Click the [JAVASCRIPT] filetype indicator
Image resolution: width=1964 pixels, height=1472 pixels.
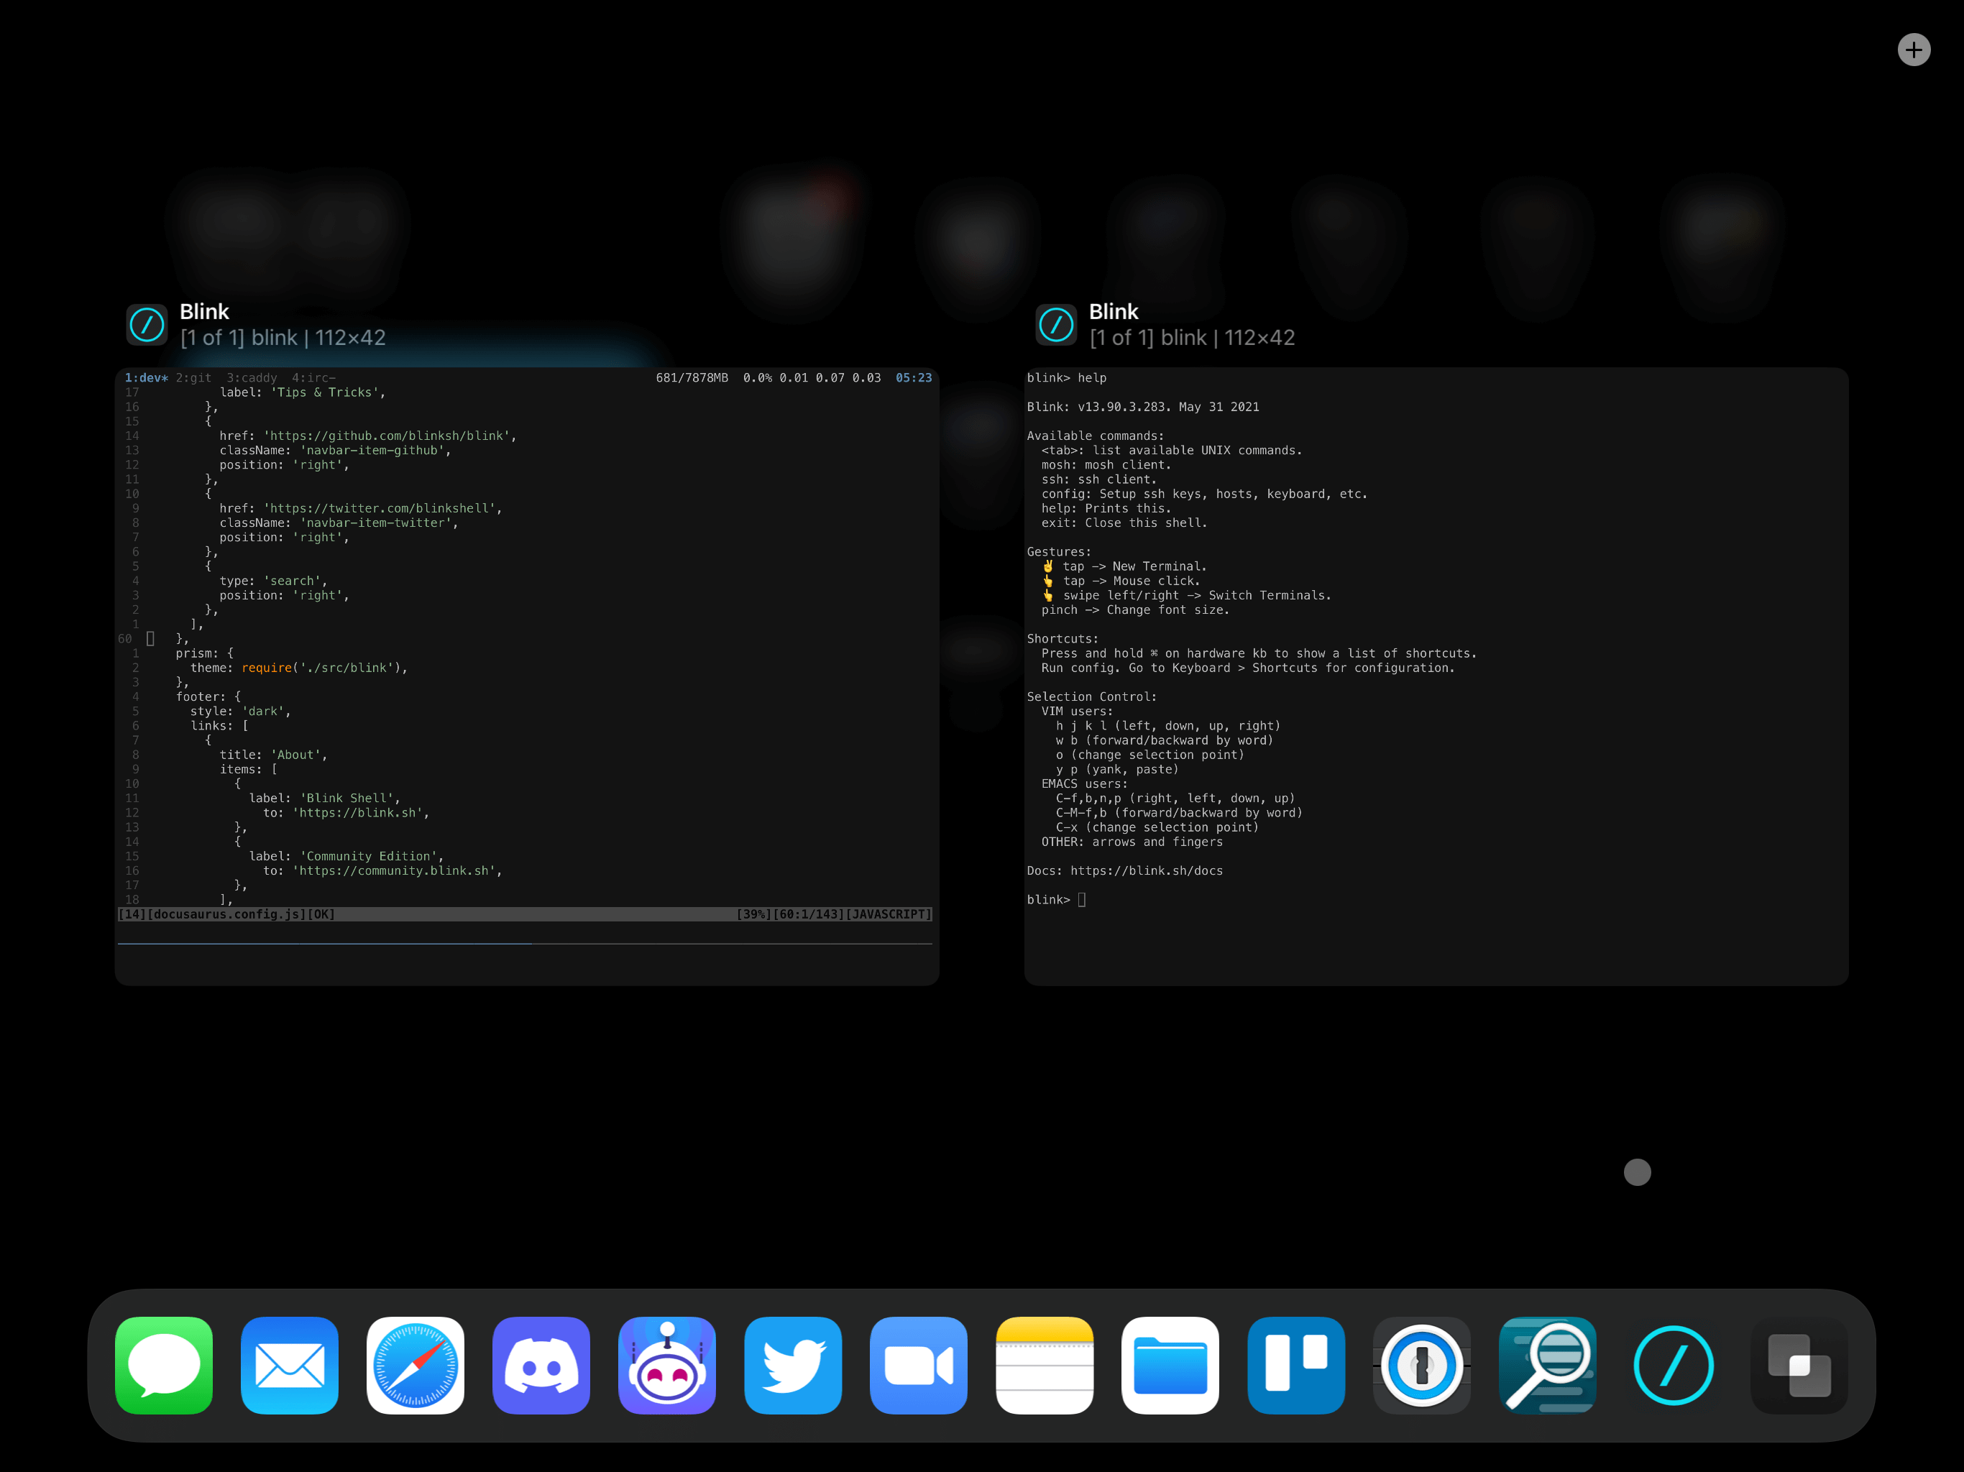889,914
